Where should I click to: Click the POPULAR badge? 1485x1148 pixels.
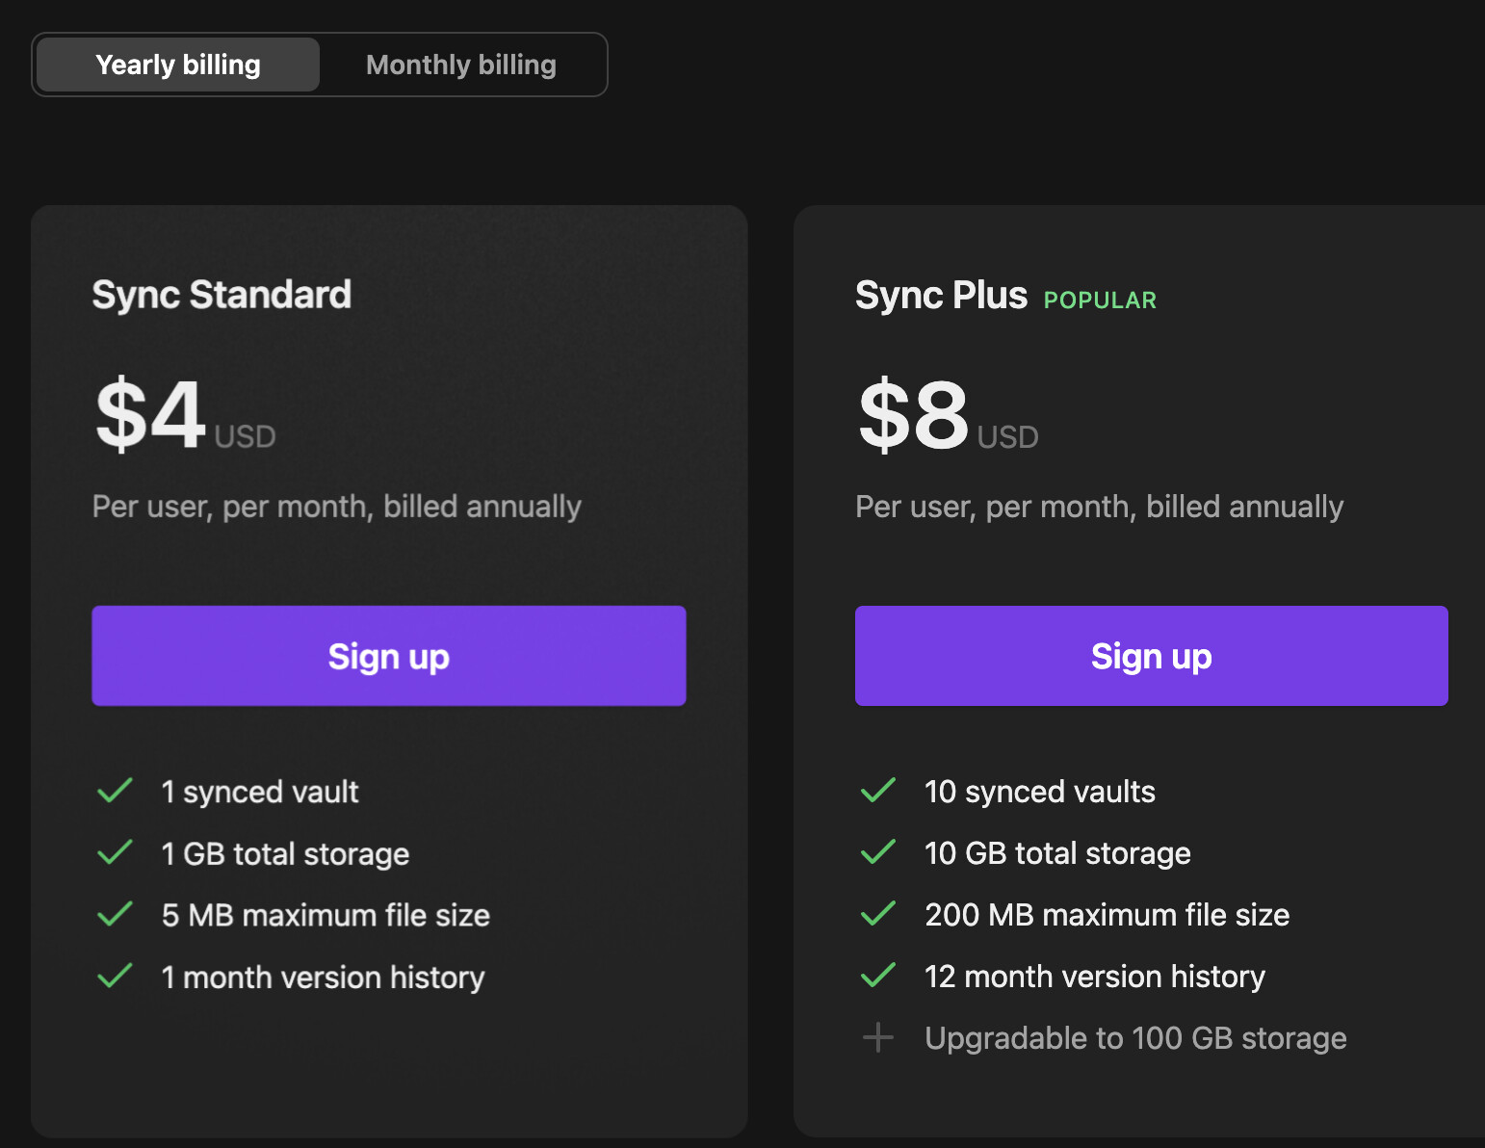(1100, 300)
